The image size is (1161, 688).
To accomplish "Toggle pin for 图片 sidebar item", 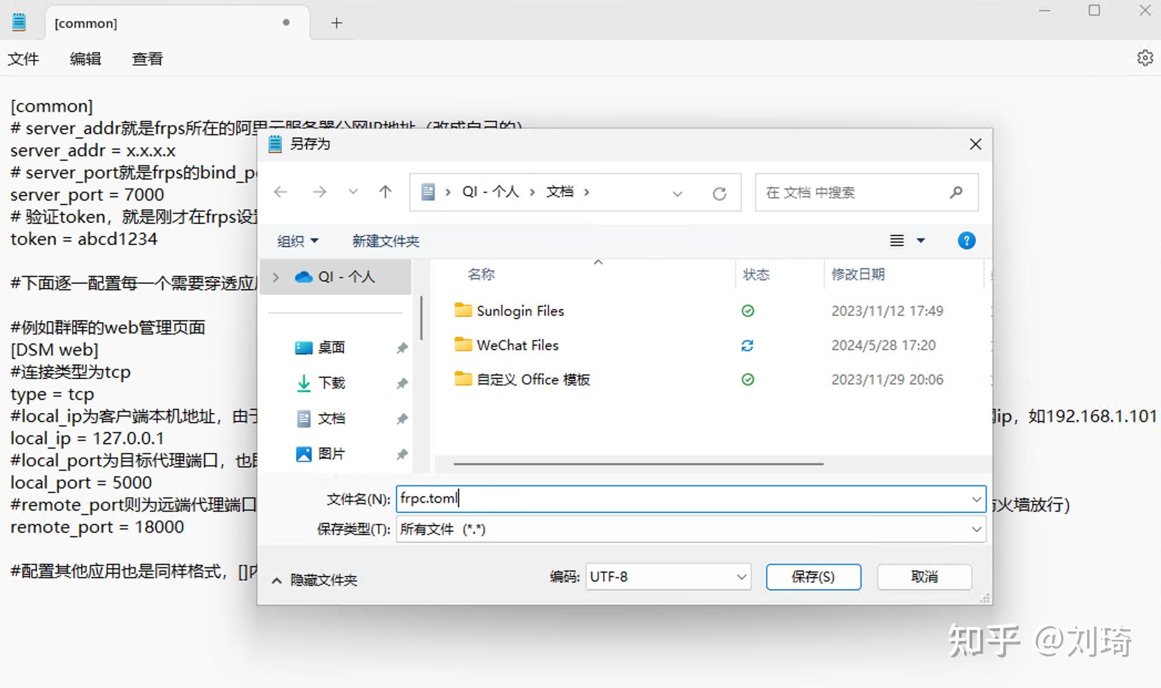I will coord(402,454).
